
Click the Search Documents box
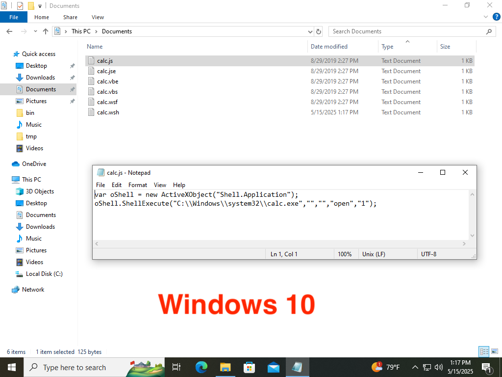coord(406,31)
